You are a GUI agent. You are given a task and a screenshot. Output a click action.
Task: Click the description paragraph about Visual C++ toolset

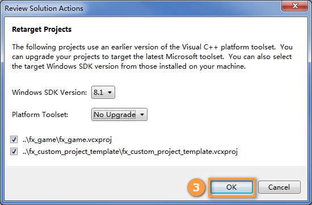click(152, 57)
